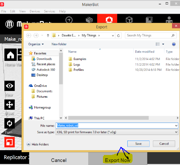Click New folder button
180x165 pixels.
pos(59,44)
